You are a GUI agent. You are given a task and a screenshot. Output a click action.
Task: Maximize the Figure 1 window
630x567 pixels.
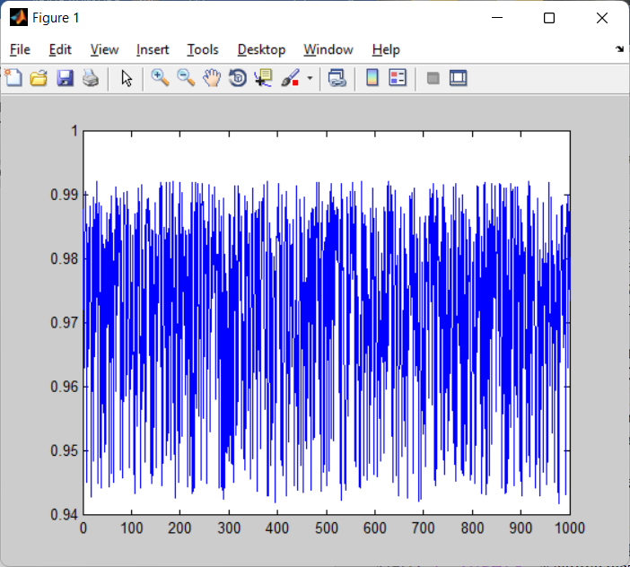[549, 18]
